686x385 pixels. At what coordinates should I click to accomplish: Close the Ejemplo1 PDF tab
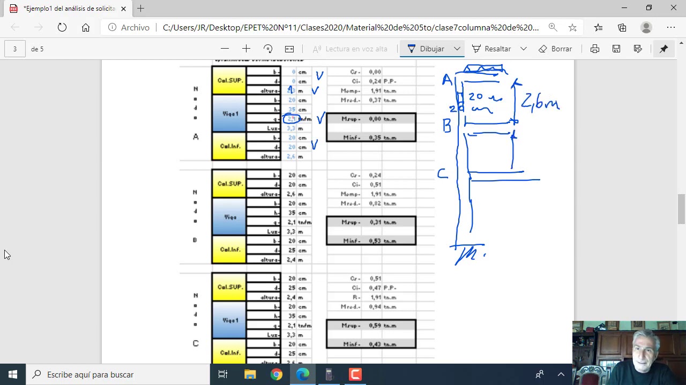coord(123,9)
